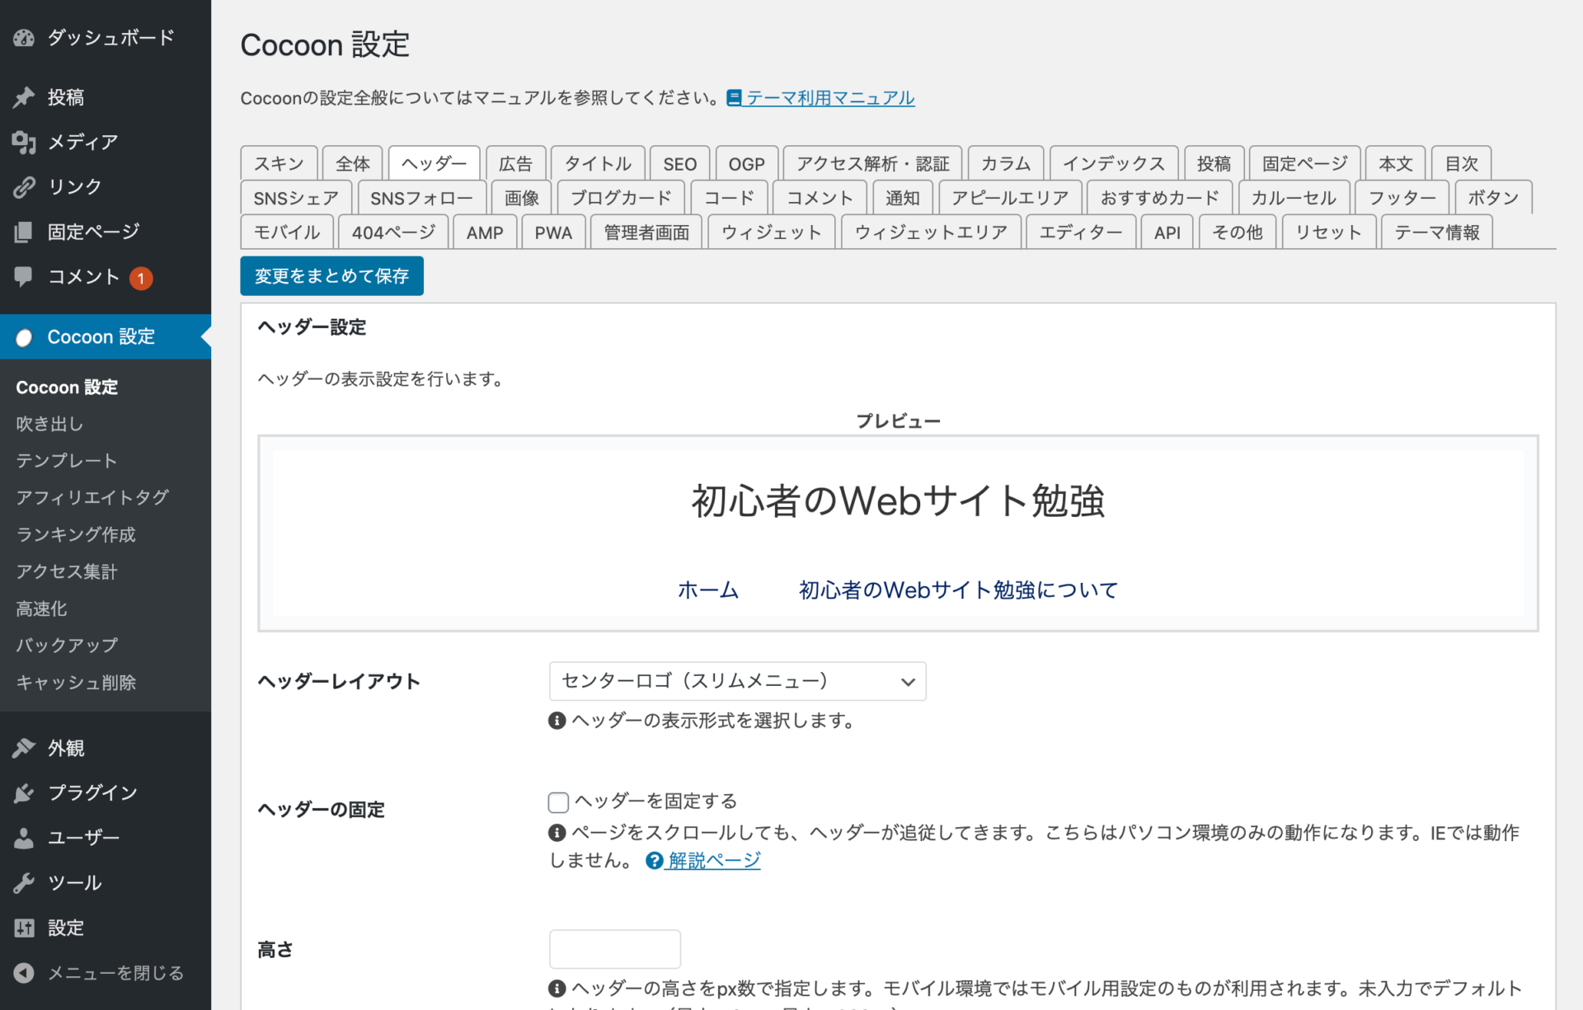
Task: Switch to the PWA tab
Action: point(553,233)
